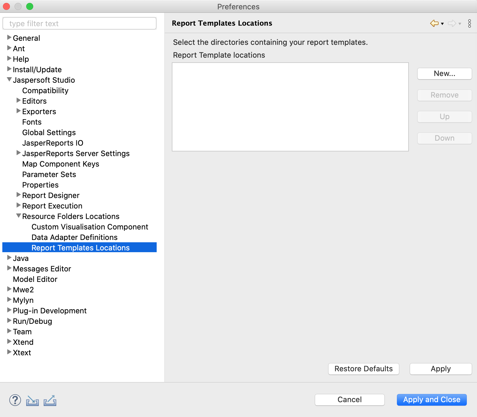Select the Compatibility preference page
This screenshot has width=477, height=417.
point(45,91)
